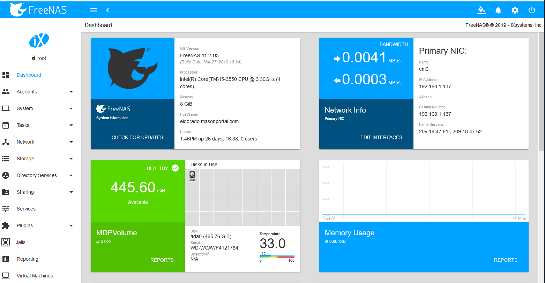Click the iX logo avatar

39,41
